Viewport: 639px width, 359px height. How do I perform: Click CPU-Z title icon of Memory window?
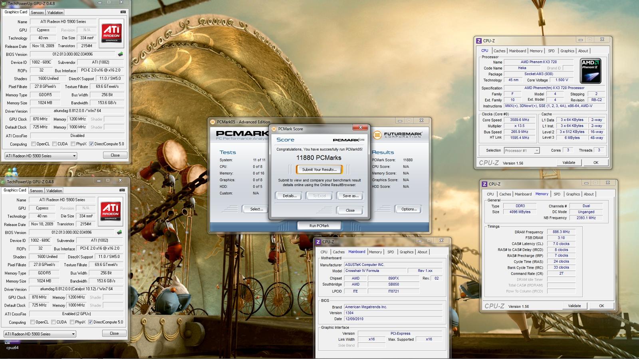tap(484, 184)
